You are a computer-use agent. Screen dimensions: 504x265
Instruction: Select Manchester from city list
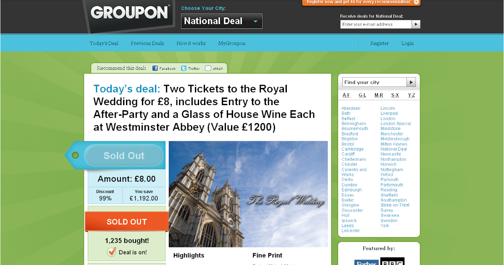392,134
